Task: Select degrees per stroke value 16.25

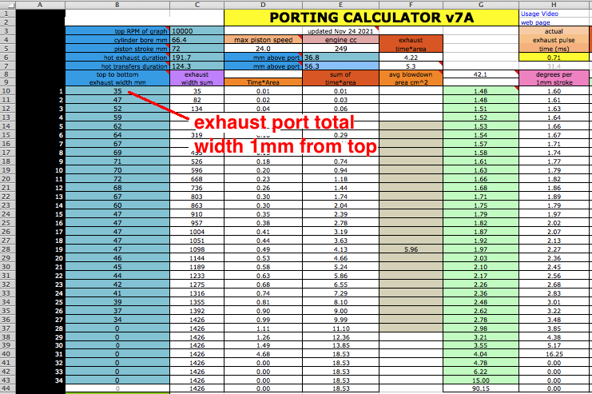Action: (554, 354)
